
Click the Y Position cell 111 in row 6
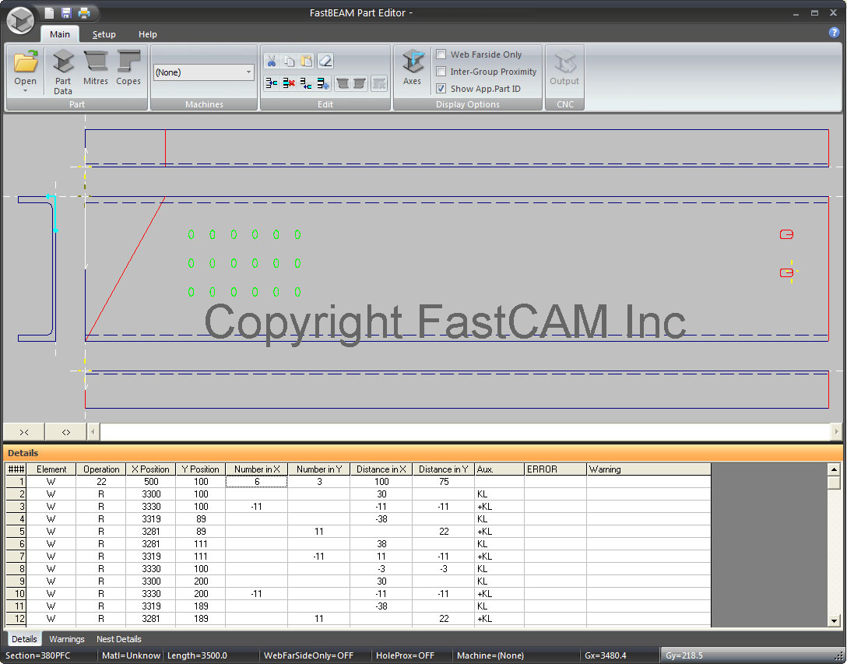(x=200, y=543)
